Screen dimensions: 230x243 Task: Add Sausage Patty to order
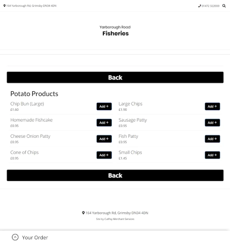212,123
